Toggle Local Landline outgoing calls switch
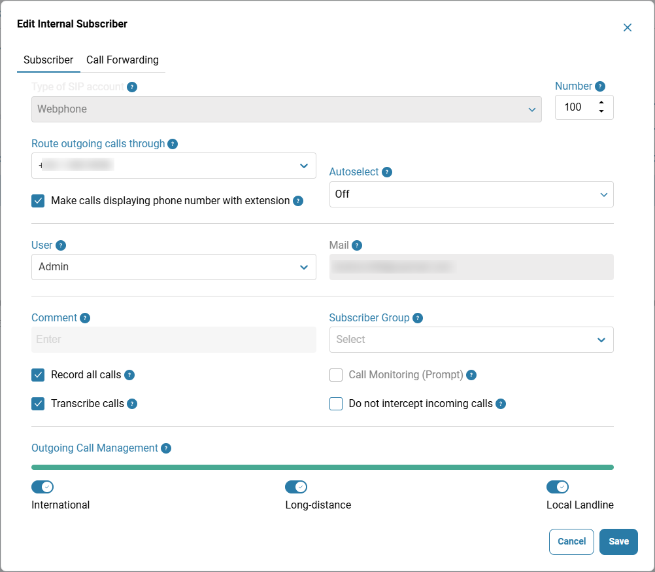 [558, 487]
